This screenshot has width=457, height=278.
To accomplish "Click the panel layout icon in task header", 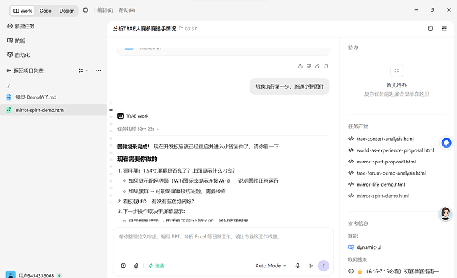I will coord(431,28).
